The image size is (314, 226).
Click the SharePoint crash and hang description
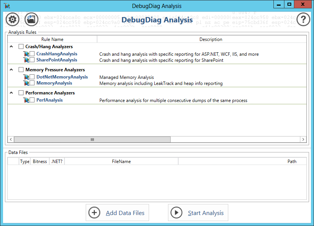161,60
